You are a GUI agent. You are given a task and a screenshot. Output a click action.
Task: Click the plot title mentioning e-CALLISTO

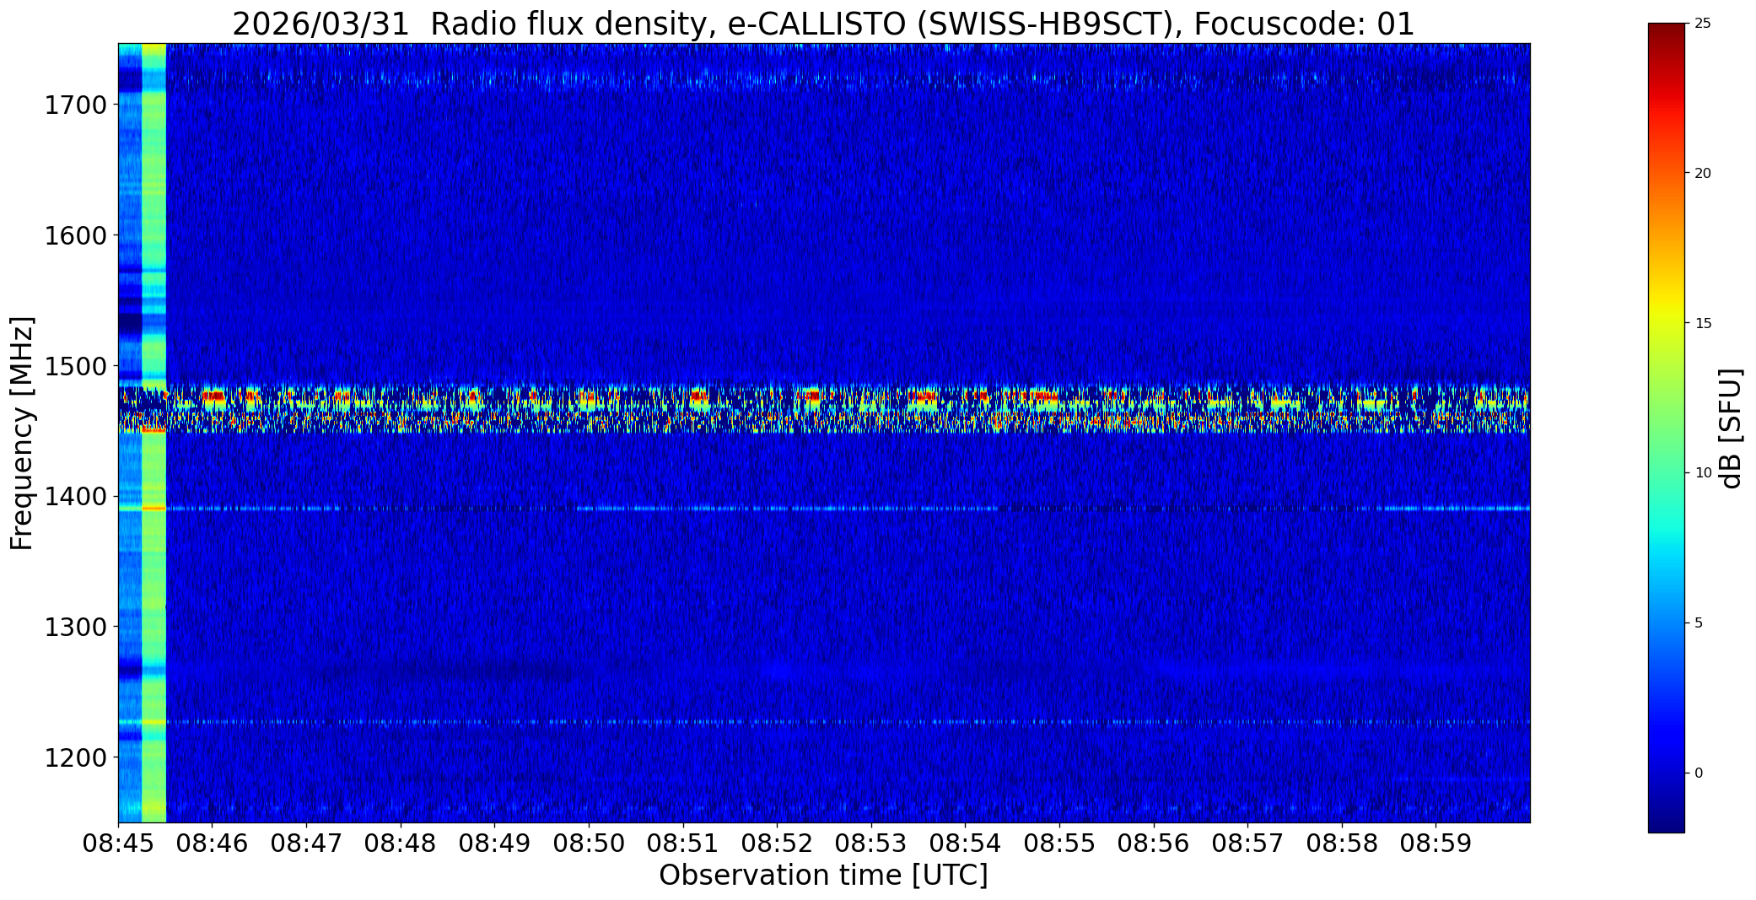pyautogui.click(x=823, y=24)
